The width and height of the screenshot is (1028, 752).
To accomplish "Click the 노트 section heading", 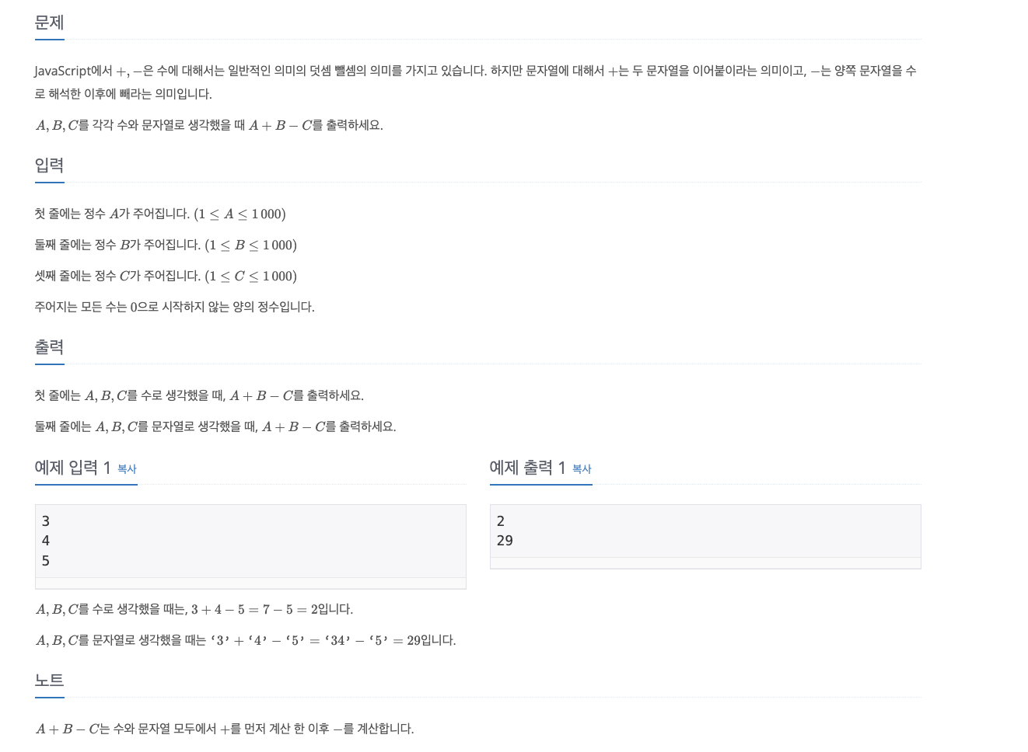I will [49, 680].
